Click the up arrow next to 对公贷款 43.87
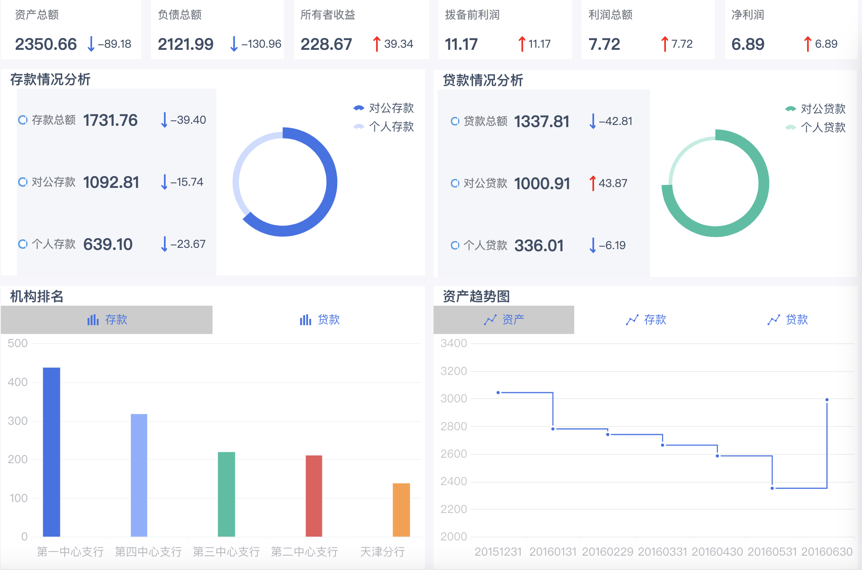 click(x=592, y=183)
